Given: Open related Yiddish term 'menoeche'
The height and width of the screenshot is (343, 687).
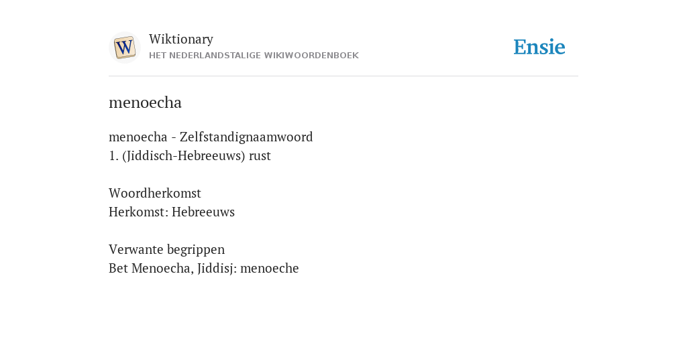Looking at the screenshot, I should click(270, 268).
